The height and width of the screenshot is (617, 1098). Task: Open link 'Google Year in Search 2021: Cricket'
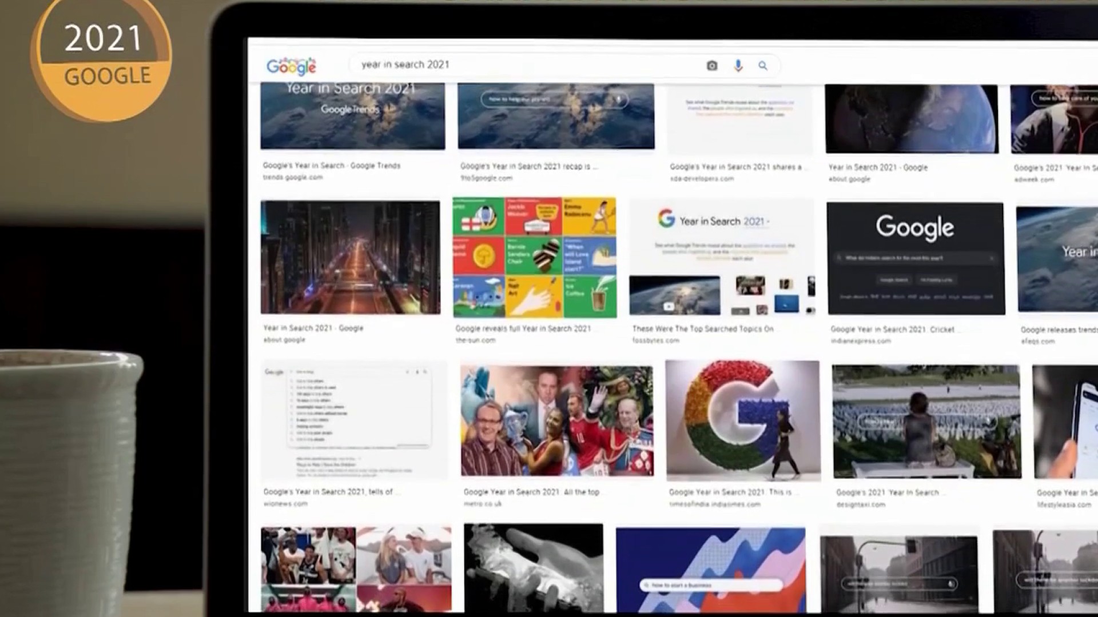pos(892,330)
